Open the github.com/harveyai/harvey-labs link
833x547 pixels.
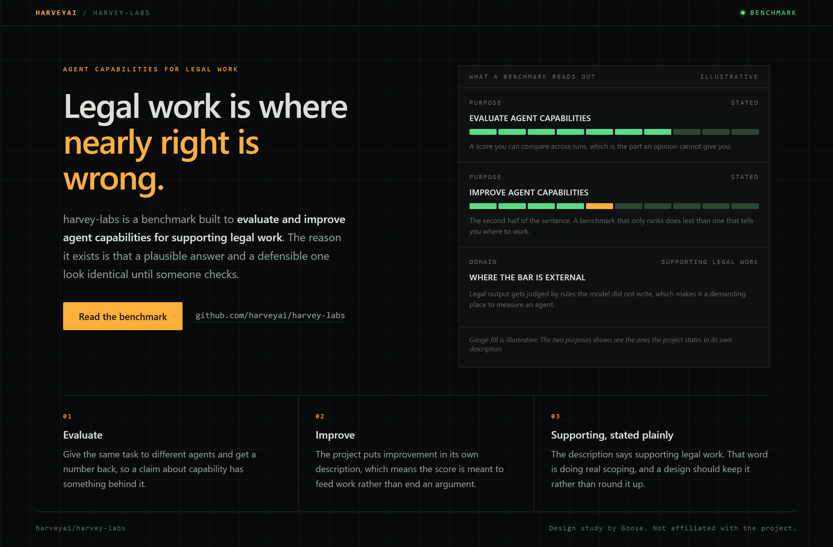pyautogui.click(x=270, y=316)
